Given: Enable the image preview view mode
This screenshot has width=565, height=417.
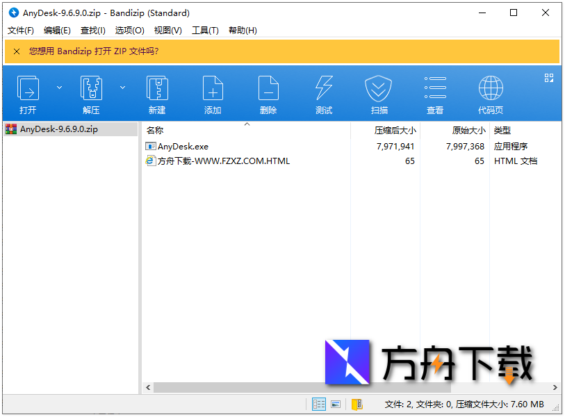Looking at the screenshot, I should pos(336,404).
